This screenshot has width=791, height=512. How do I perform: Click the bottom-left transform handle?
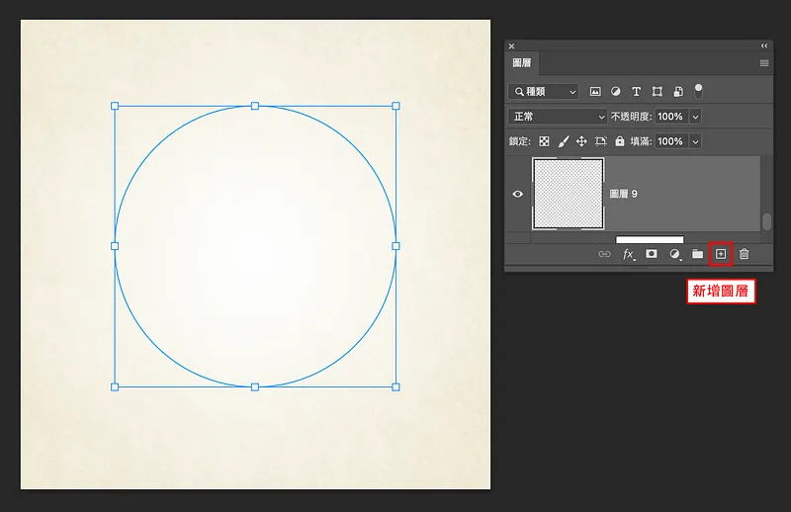(115, 386)
